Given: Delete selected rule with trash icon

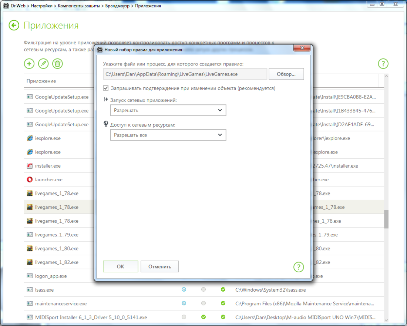Looking at the screenshot, I should [x=57, y=64].
